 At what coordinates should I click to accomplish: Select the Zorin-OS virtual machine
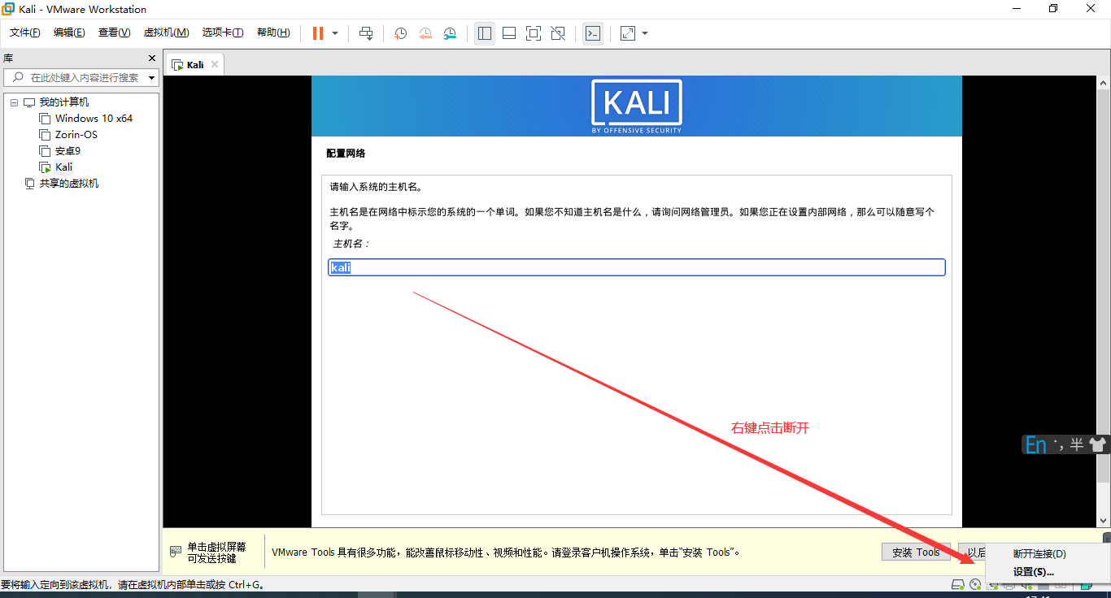pos(76,135)
